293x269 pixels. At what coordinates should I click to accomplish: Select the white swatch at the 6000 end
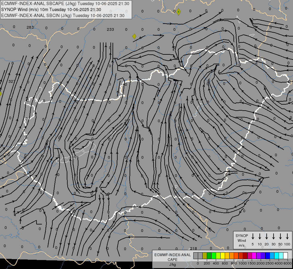pyautogui.click(x=285, y=256)
